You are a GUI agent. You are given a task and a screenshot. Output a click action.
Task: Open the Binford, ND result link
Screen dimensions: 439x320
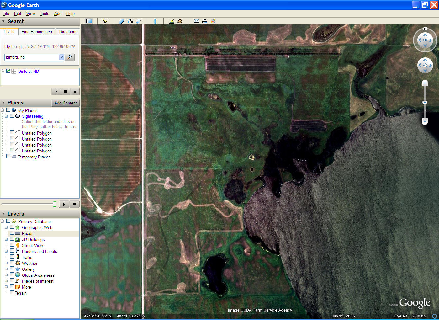tap(29, 71)
